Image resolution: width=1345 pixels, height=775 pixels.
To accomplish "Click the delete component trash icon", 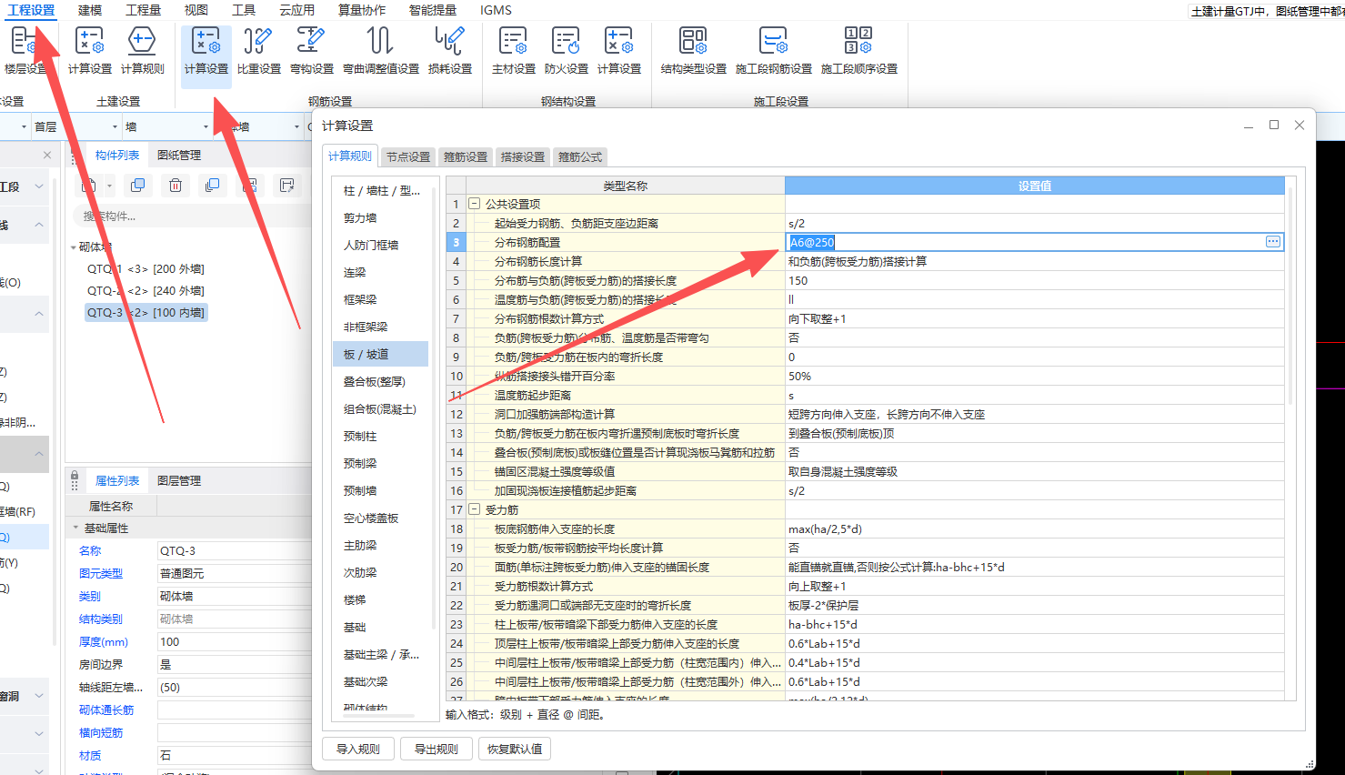I will pyautogui.click(x=176, y=186).
